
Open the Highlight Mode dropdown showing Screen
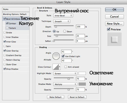pyautogui.click(x=65, y=74)
